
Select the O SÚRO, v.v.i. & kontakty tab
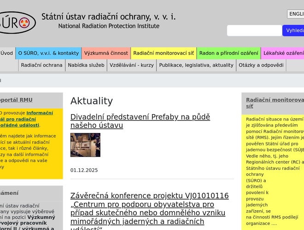click(48, 53)
